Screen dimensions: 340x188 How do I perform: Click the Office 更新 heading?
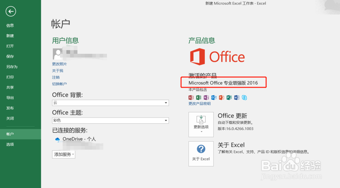[x=233, y=116]
